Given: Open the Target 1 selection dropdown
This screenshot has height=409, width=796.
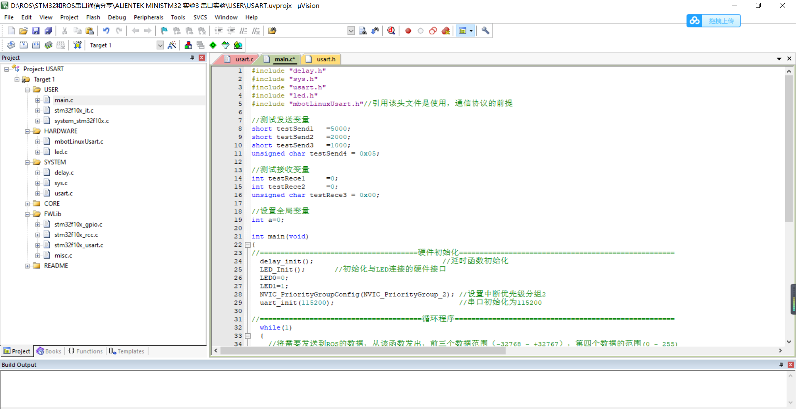Looking at the screenshot, I should [x=160, y=45].
